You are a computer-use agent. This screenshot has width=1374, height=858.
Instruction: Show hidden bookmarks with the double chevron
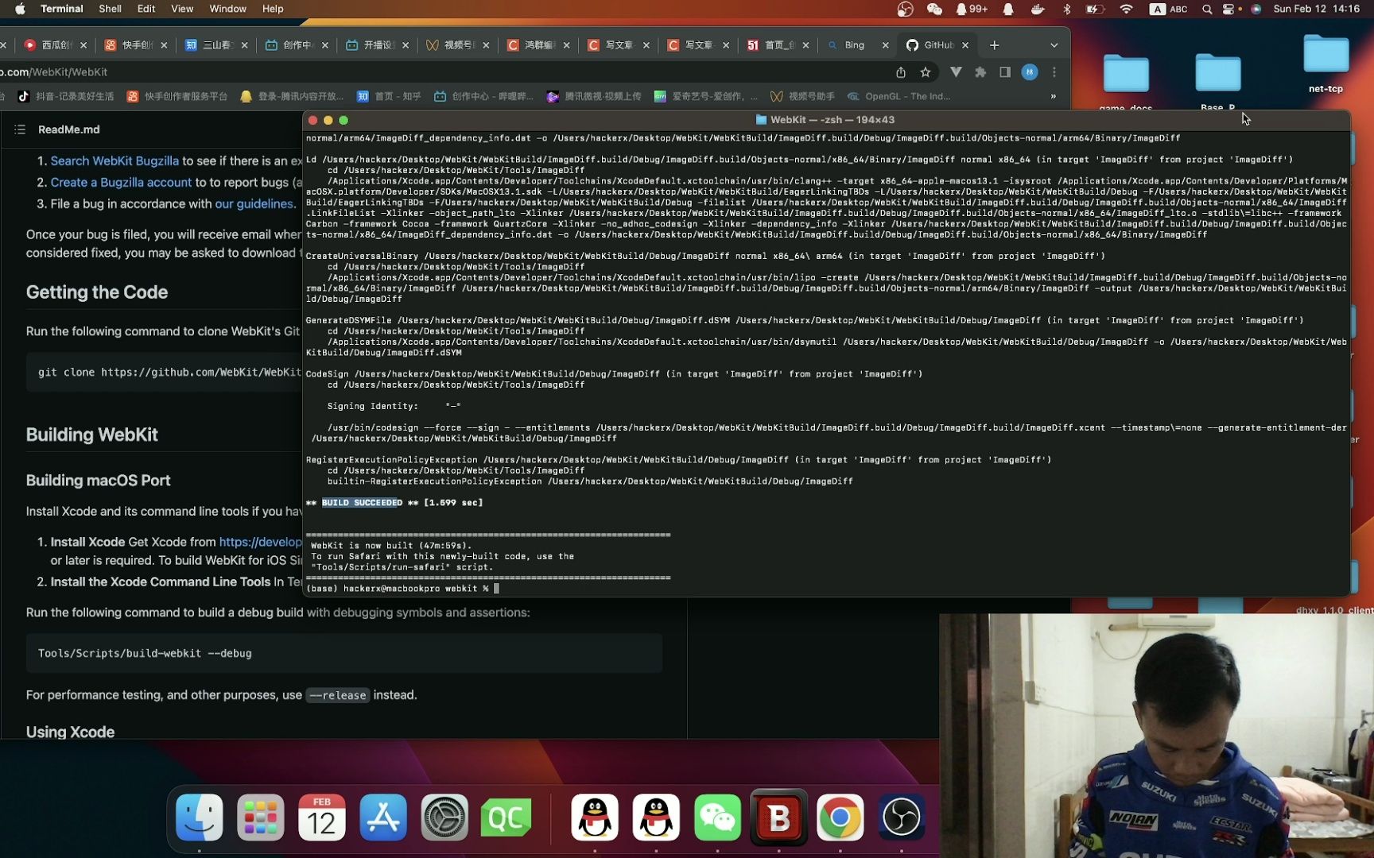1054,96
